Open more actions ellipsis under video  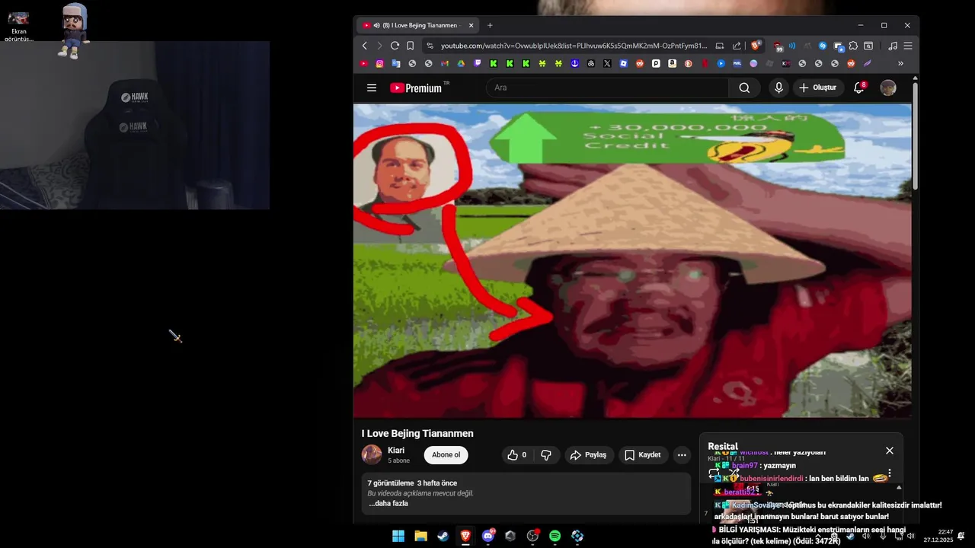tap(682, 455)
